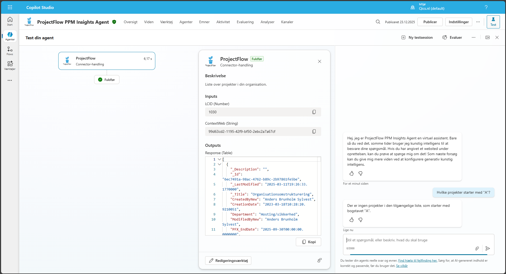Click the feedback icon at card bottom
The height and width of the screenshot is (274, 506).
(x=320, y=260)
